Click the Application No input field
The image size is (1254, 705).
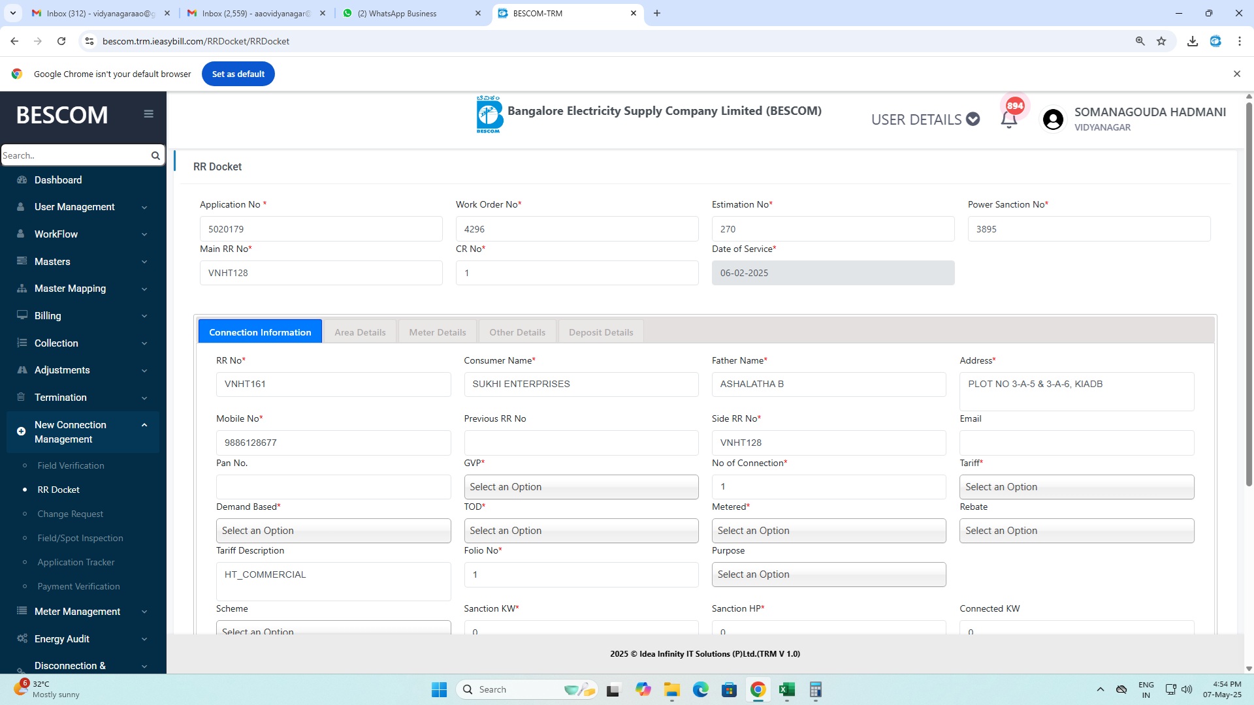tap(321, 229)
